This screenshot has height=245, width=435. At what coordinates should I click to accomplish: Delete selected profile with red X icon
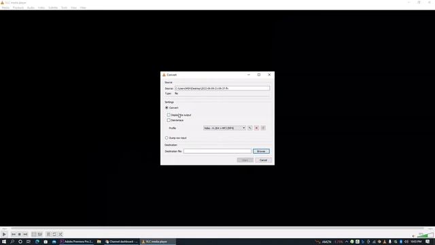point(257,128)
